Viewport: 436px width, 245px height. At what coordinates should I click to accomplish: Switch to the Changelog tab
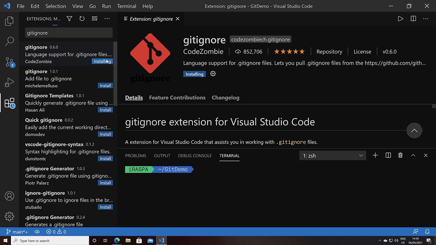(x=225, y=98)
